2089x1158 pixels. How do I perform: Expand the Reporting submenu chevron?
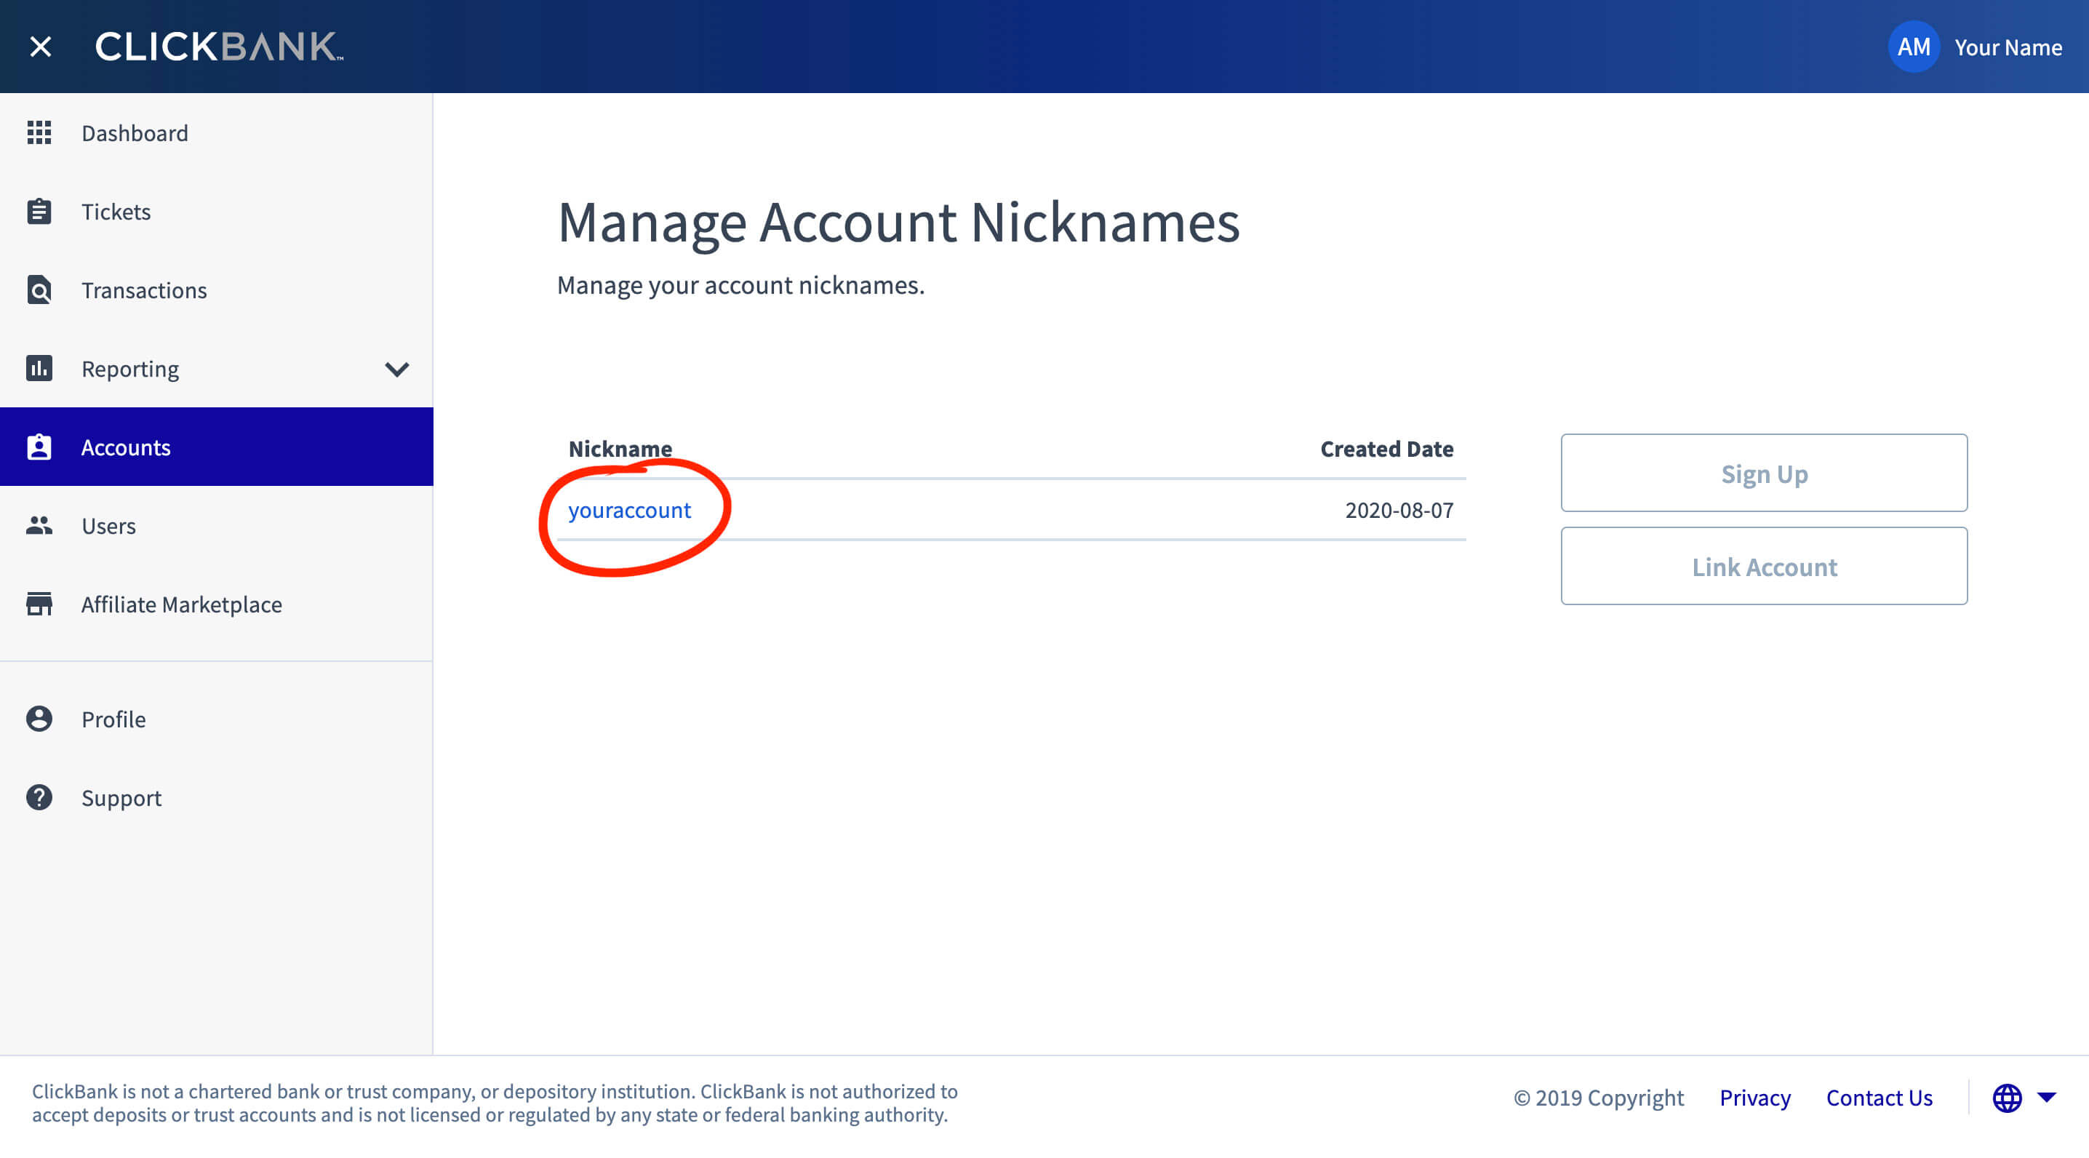[x=396, y=370]
